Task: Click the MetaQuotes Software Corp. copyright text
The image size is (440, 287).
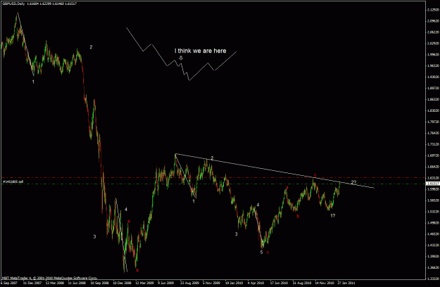Action: tap(49, 279)
